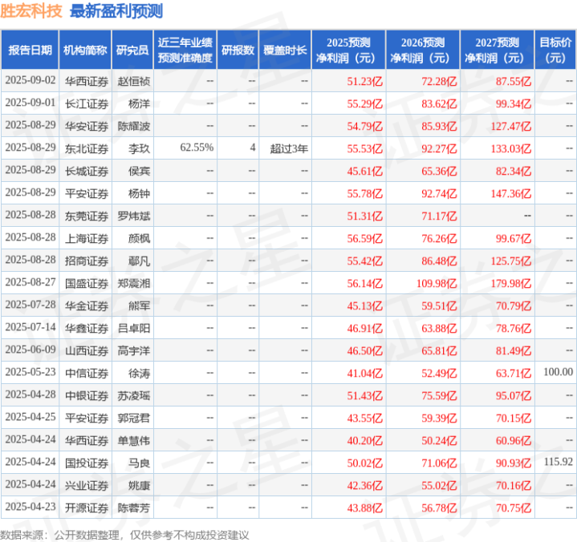Screen dimensions: 577x542
Task: Click 华鑫证券 institution name
Action: (x=87, y=329)
